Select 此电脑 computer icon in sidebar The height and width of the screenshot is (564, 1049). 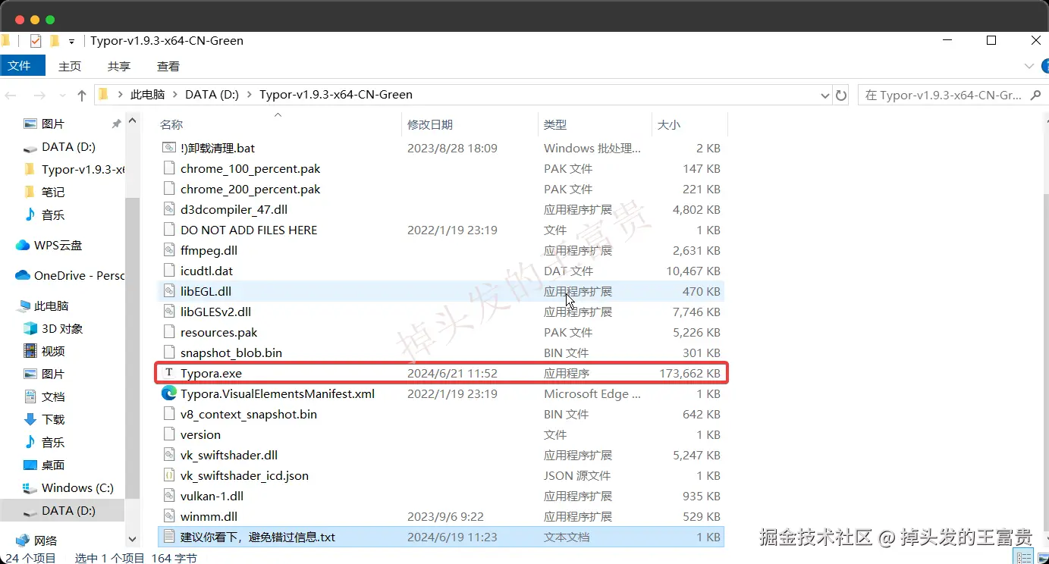[23, 305]
